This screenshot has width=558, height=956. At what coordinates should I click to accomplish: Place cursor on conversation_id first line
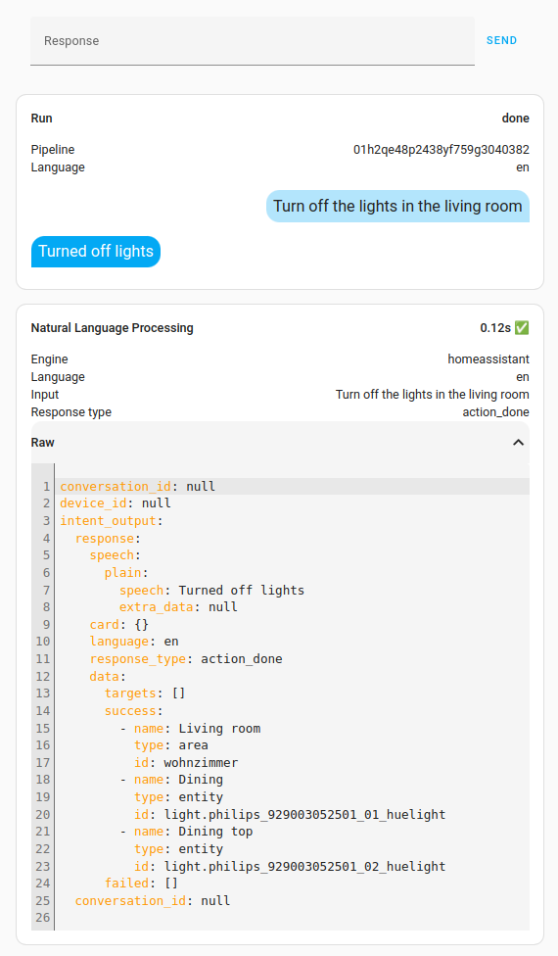point(138,487)
